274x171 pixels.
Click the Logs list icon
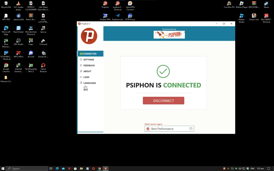81,77
